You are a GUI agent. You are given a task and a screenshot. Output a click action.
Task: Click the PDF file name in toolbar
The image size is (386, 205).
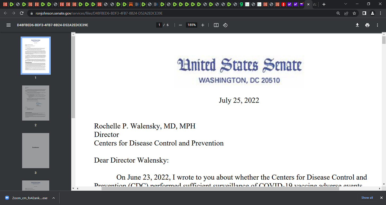pos(53,25)
